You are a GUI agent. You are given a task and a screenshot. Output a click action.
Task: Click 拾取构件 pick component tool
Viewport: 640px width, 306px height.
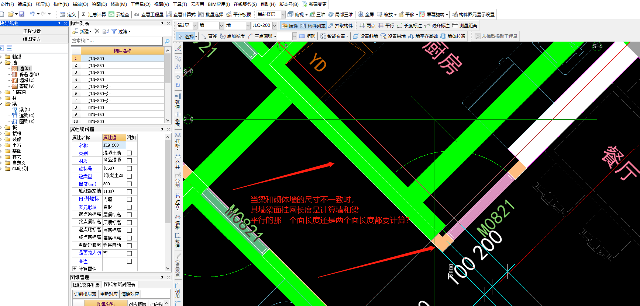pos(340,25)
